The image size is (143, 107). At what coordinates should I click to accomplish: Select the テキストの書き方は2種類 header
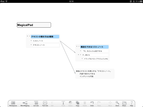(x=45, y=37)
